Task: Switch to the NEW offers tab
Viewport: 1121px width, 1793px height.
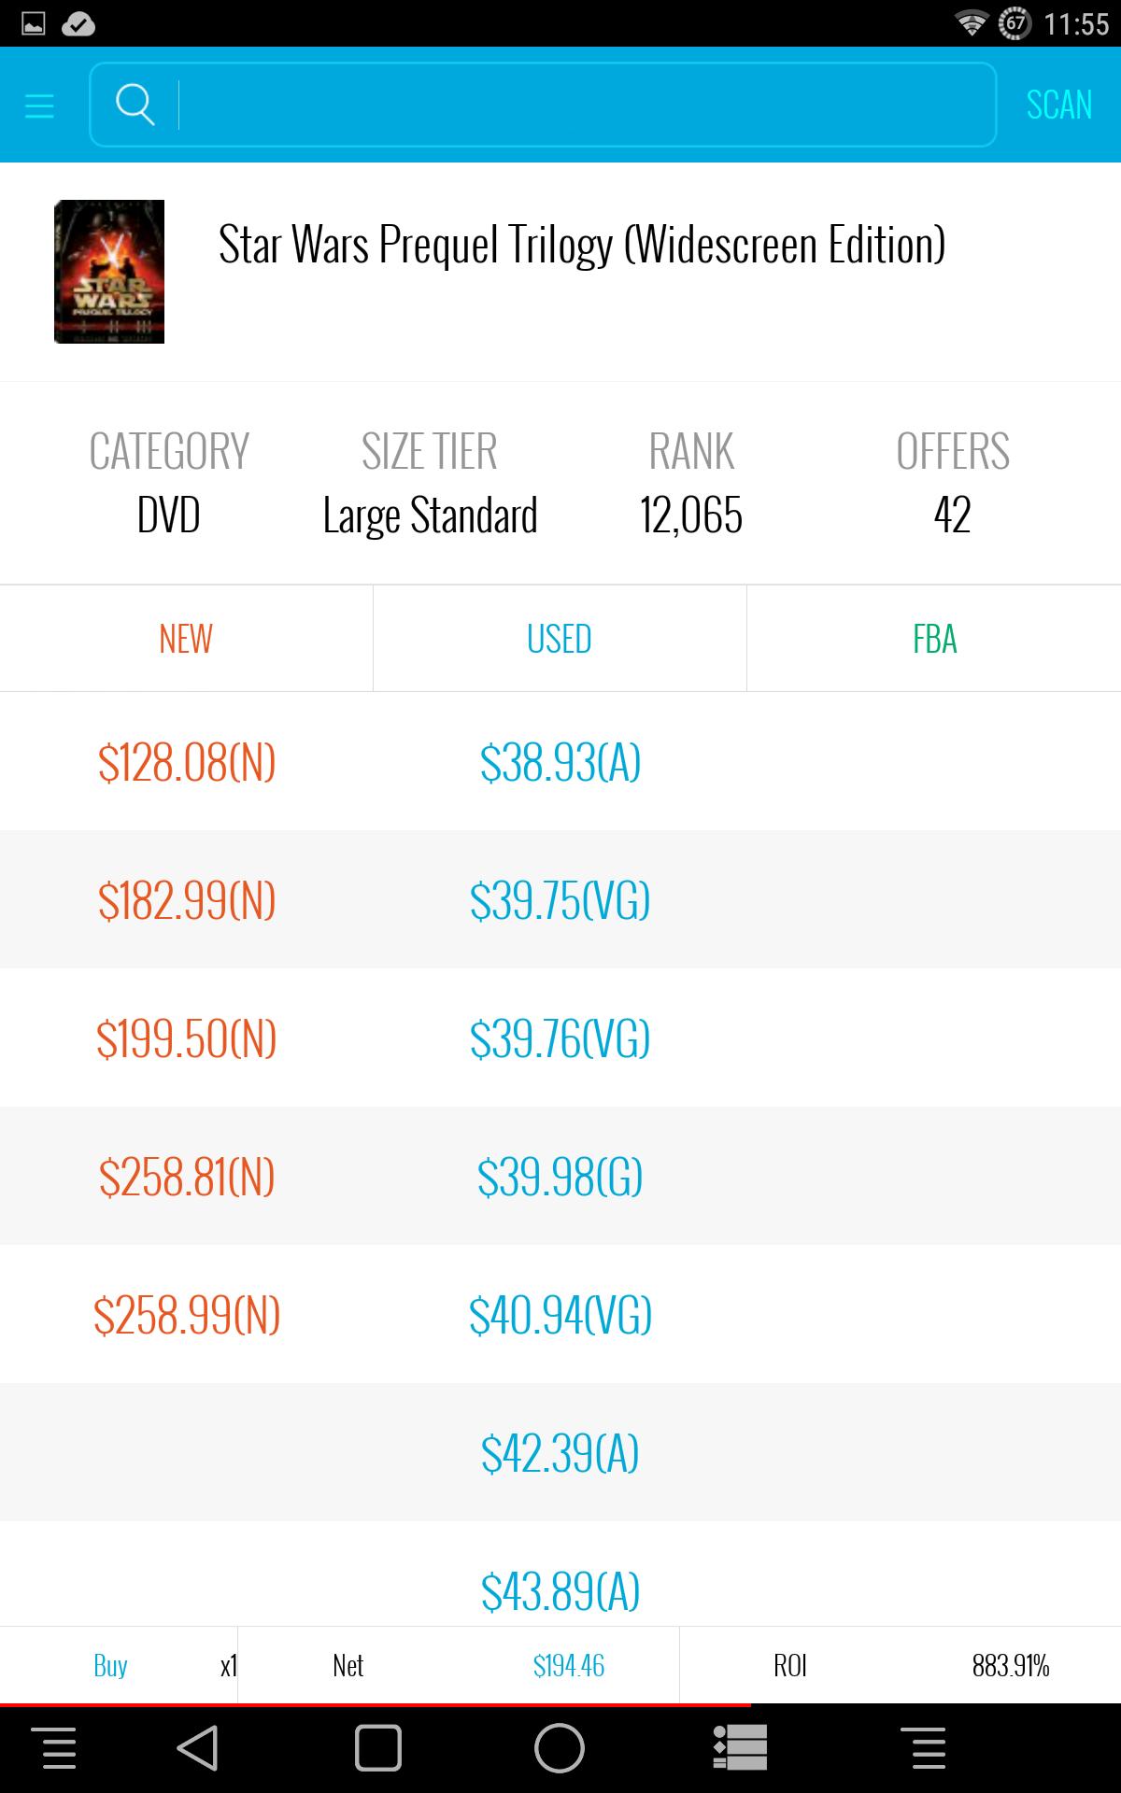Action: click(186, 639)
